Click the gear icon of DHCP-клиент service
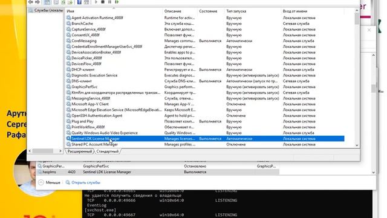Image resolution: width=387 pixels, height=218 pixels. 68,70
